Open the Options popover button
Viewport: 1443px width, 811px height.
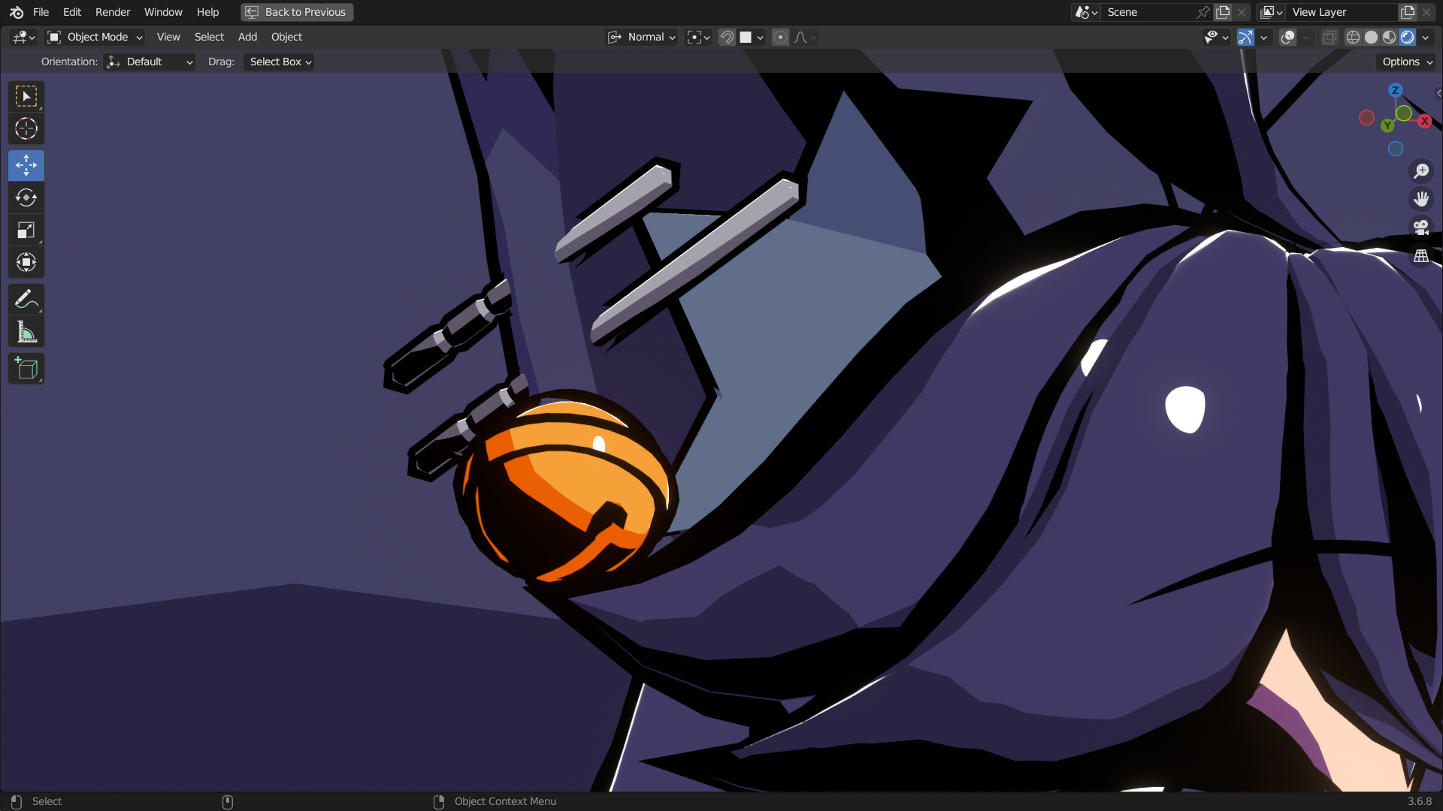tap(1406, 62)
